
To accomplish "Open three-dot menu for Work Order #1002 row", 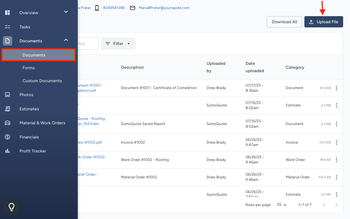I will [x=336, y=160].
